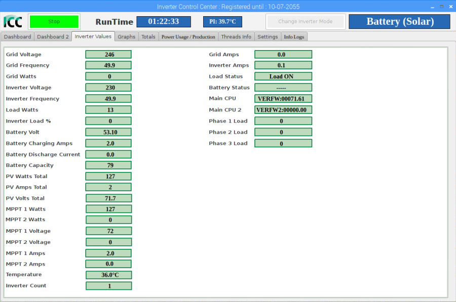
Task: Click the Battery Capacity value field
Action: point(108,165)
